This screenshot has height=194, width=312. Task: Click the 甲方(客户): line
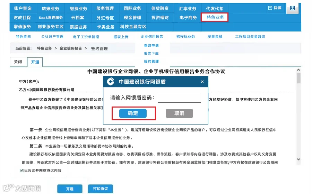tap(29, 81)
